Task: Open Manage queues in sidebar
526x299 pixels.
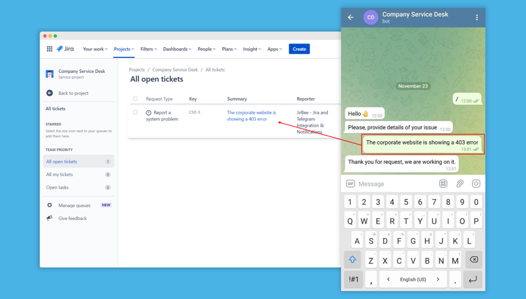Action: click(74, 205)
